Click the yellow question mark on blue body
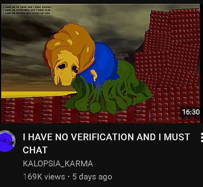This screenshot has height=187, width=203. 94,75
